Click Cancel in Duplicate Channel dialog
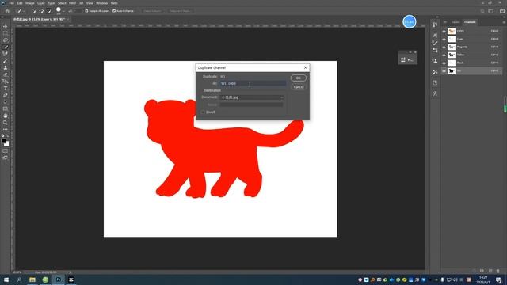This screenshot has width=507, height=285. (x=298, y=87)
